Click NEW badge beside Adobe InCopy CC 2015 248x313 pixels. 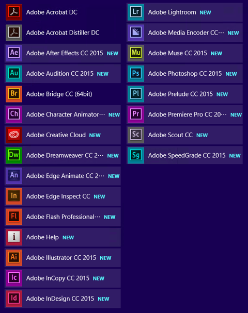[x=98, y=278]
